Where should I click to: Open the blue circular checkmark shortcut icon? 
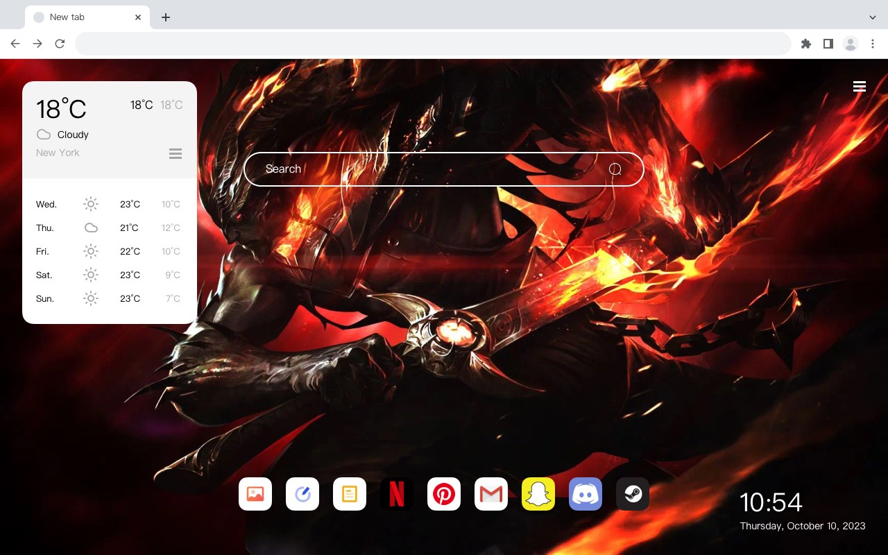tap(302, 494)
